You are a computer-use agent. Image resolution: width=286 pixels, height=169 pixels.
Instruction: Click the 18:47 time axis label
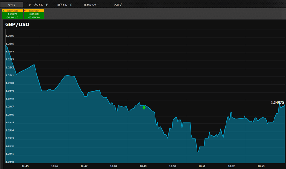84,166
